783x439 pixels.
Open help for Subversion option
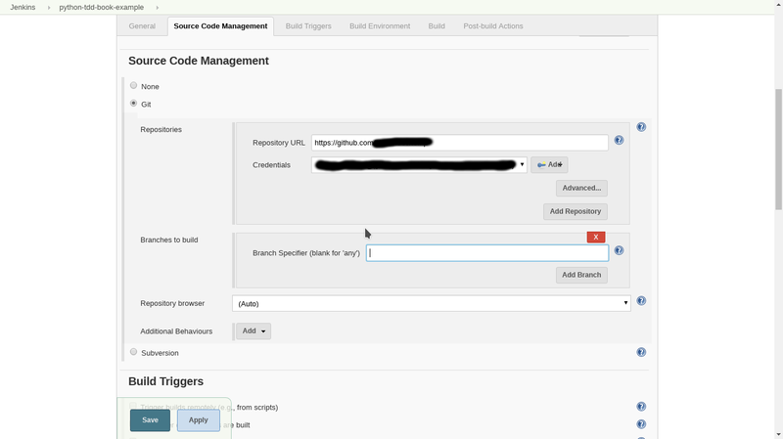[641, 352]
